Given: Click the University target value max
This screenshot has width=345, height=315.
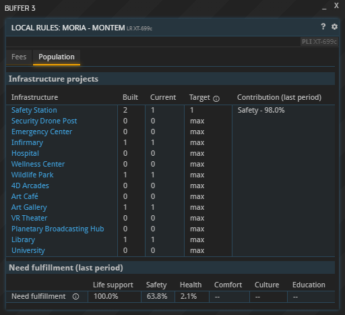Looking at the screenshot, I should coord(197,250).
